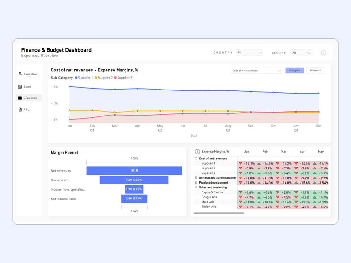Screen dimensions: 351x263
Task: Click the Supplier 1 Feb up arrow
Action: tap(259, 163)
